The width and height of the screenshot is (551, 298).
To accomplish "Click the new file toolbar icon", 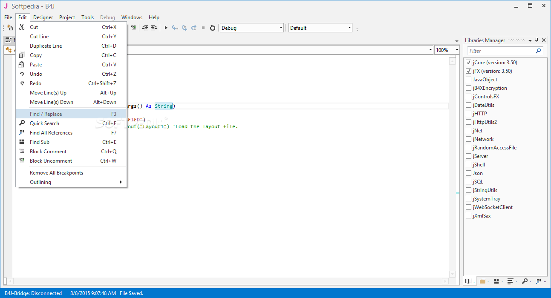I will (10, 28).
